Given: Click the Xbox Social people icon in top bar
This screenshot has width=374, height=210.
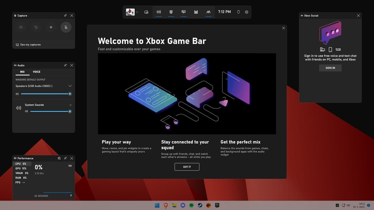Looking at the screenshot, I should (209, 12).
